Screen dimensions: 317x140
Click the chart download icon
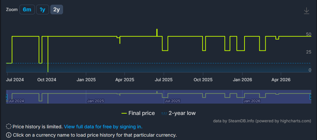click(x=307, y=11)
